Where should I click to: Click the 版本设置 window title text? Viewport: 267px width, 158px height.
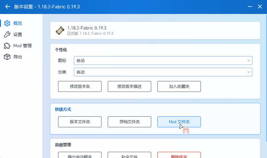coord(47,7)
